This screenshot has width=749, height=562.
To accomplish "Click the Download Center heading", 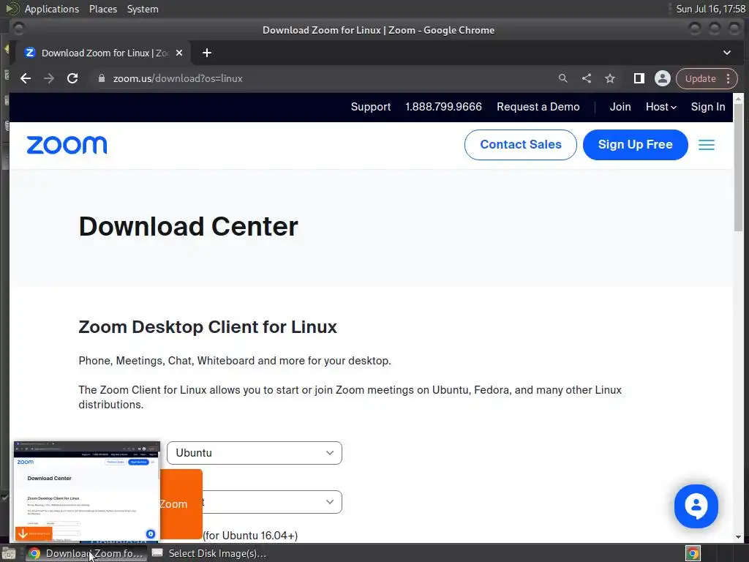I will coord(189,227).
